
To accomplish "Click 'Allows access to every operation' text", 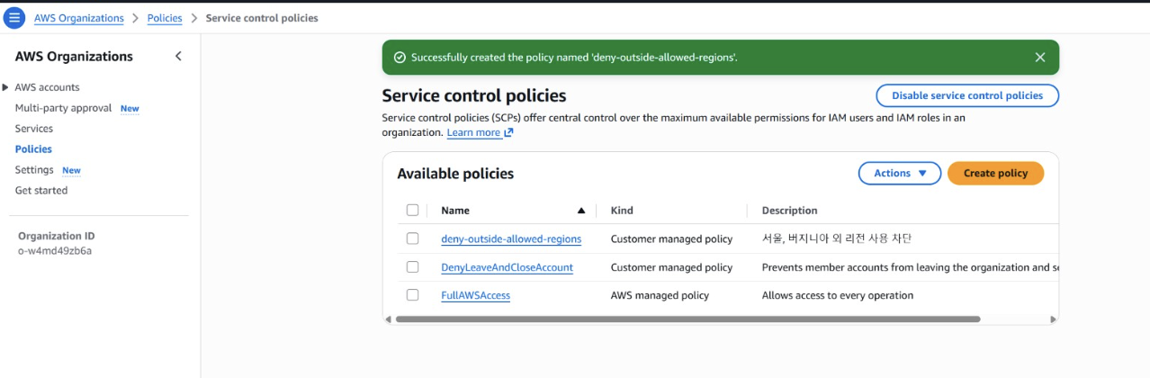I will click(x=838, y=295).
